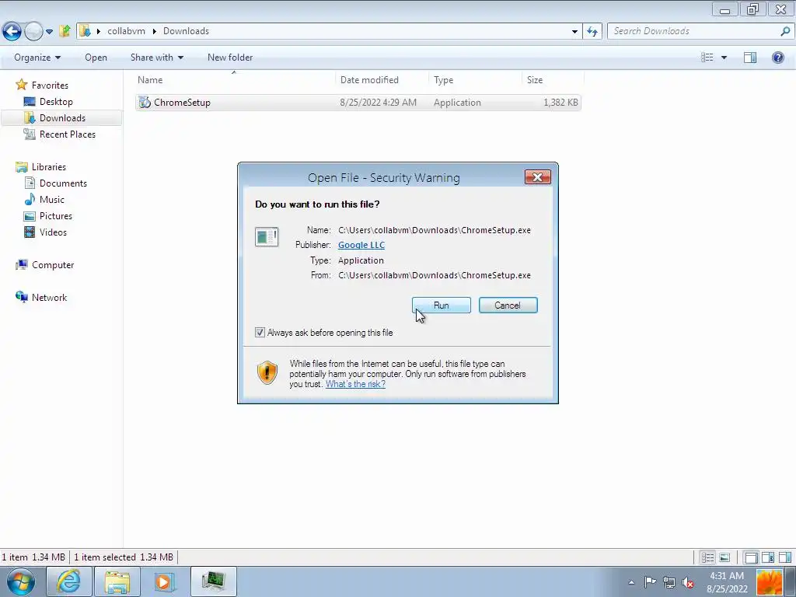Viewport: 796px width, 597px height.
Task: Select the collabvm breadcrumb
Action: [x=127, y=31]
